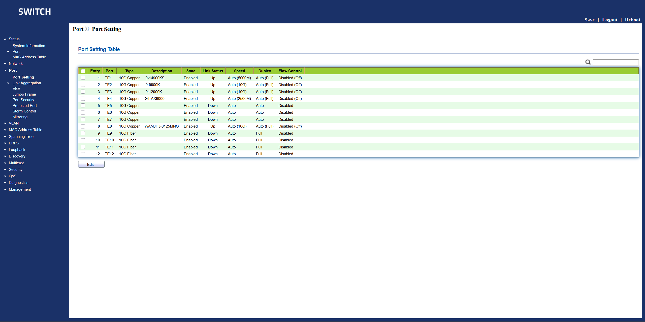
Task: Collapse the Status section arrow
Action: click(x=5, y=39)
